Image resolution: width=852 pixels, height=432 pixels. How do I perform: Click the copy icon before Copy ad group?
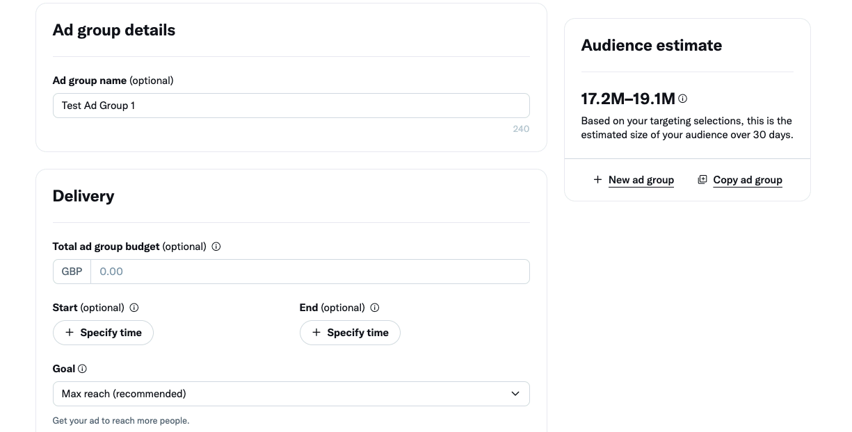pos(702,179)
